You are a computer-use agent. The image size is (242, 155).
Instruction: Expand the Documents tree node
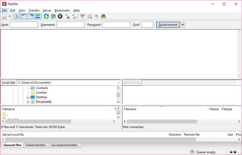click(x=28, y=102)
